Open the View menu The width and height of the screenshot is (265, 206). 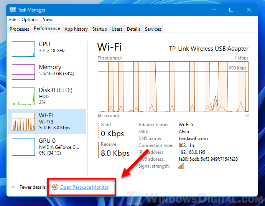(x=48, y=20)
